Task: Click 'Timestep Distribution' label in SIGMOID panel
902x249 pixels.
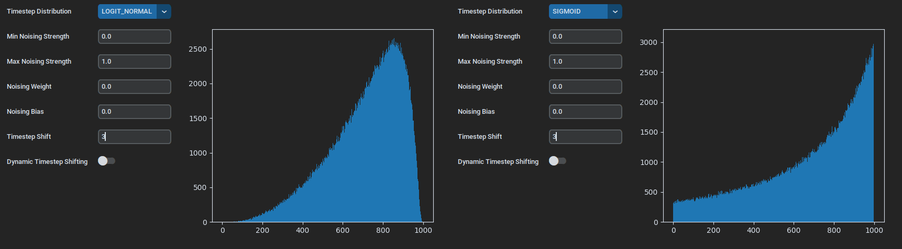Action: [490, 11]
